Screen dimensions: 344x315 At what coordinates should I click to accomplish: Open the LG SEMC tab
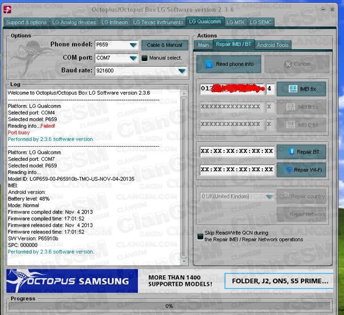click(260, 22)
